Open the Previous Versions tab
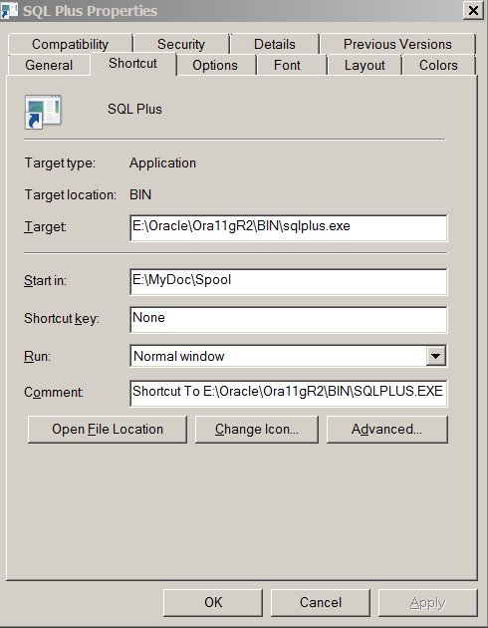The image size is (488, 628). (397, 44)
